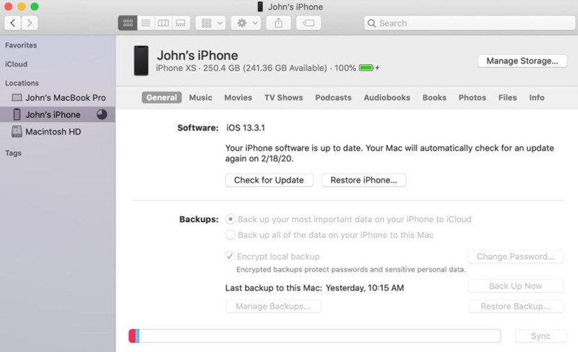Open Manage Storage dialog

[x=522, y=61]
